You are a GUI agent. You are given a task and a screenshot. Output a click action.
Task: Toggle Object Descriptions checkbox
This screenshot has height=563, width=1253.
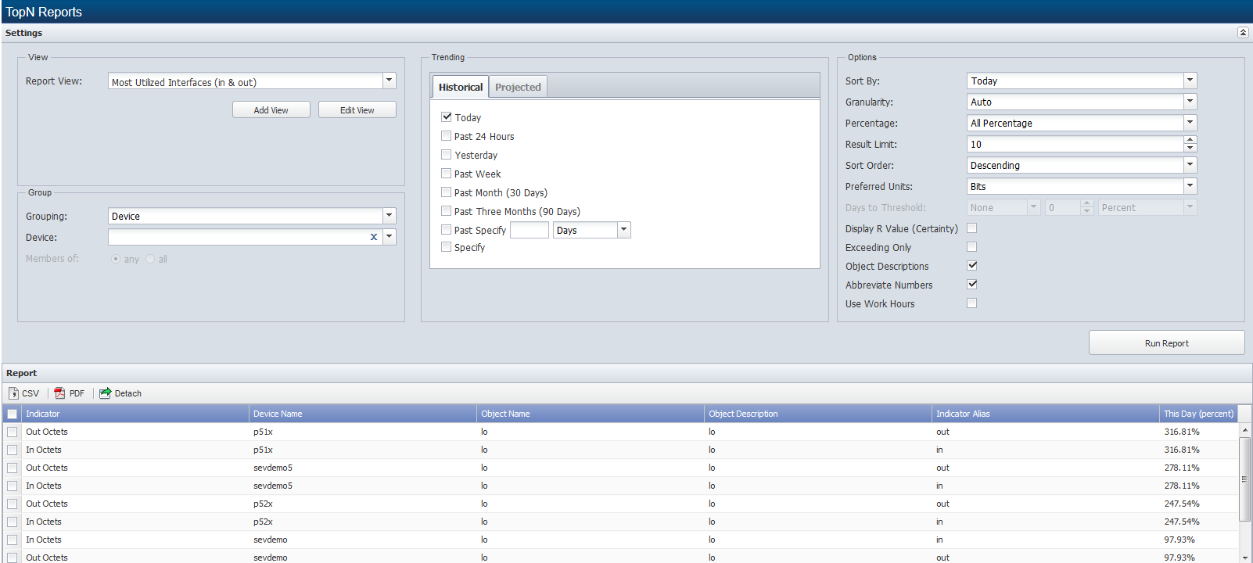click(972, 265)
